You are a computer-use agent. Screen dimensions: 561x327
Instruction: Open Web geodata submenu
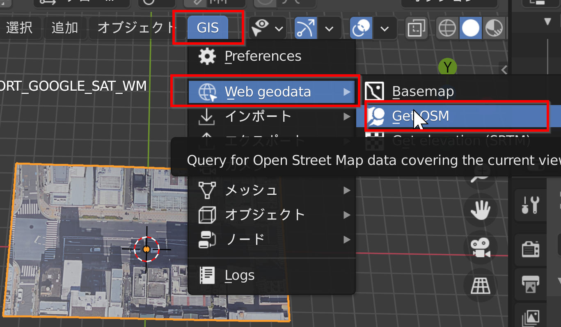pyautogui.click(x=271, y=92)
